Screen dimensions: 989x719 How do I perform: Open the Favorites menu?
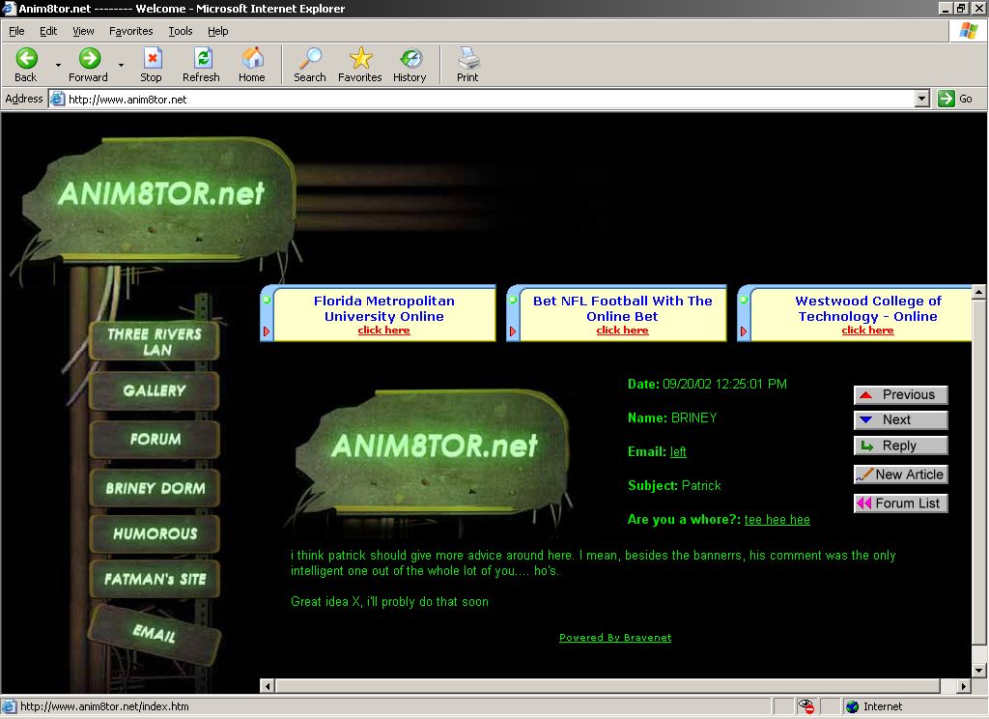(x=130, y=31)
